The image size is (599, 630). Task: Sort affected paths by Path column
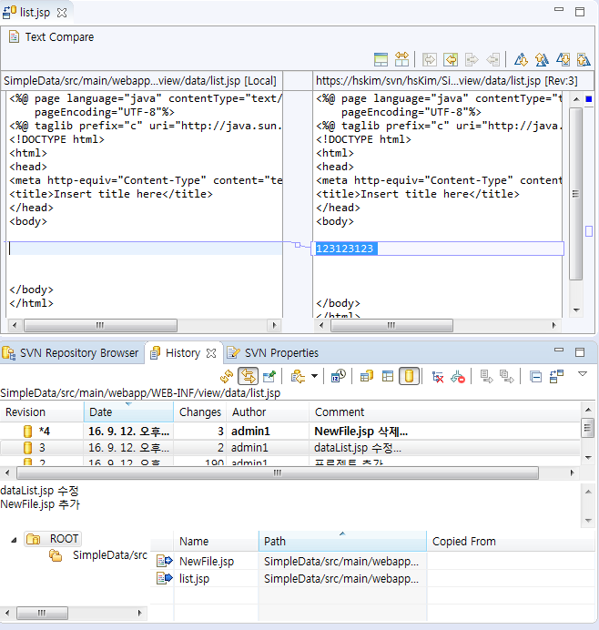[342, 541]
